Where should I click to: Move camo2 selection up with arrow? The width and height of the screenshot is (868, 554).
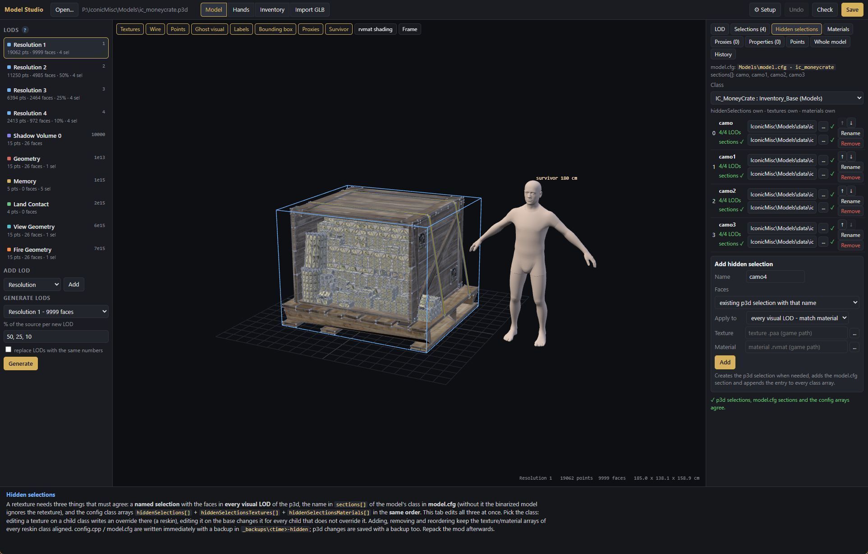[x=842, y=191]
